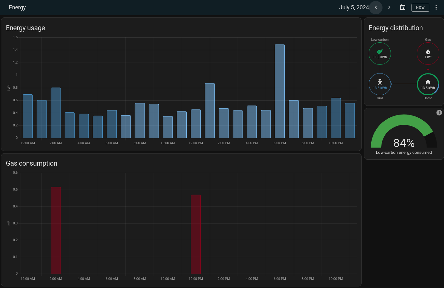
Task: Select the 6:00 PM peak energy bar
Action: tap(280, 91)
